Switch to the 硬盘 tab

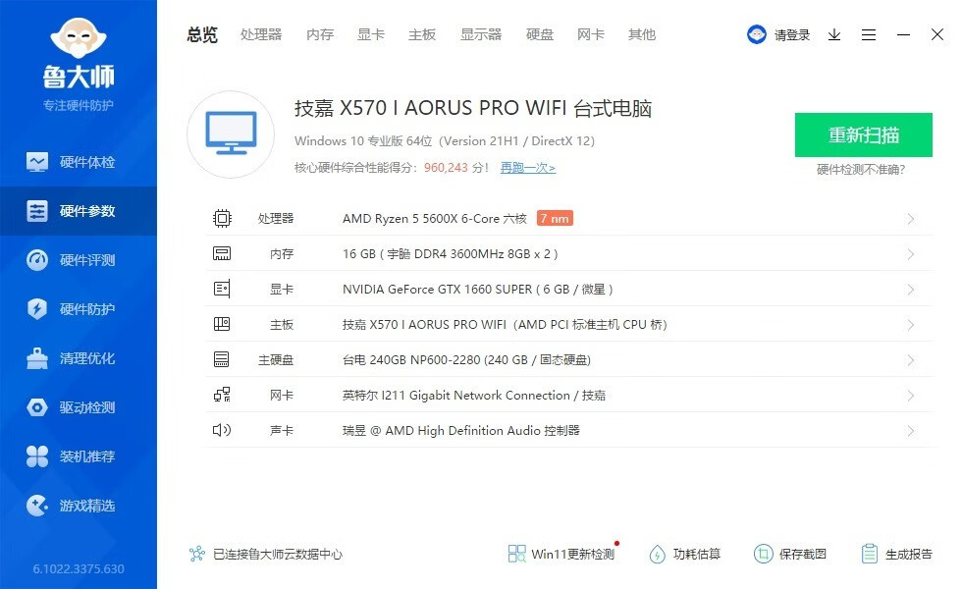pyautogui.click(x=540, y=35)
